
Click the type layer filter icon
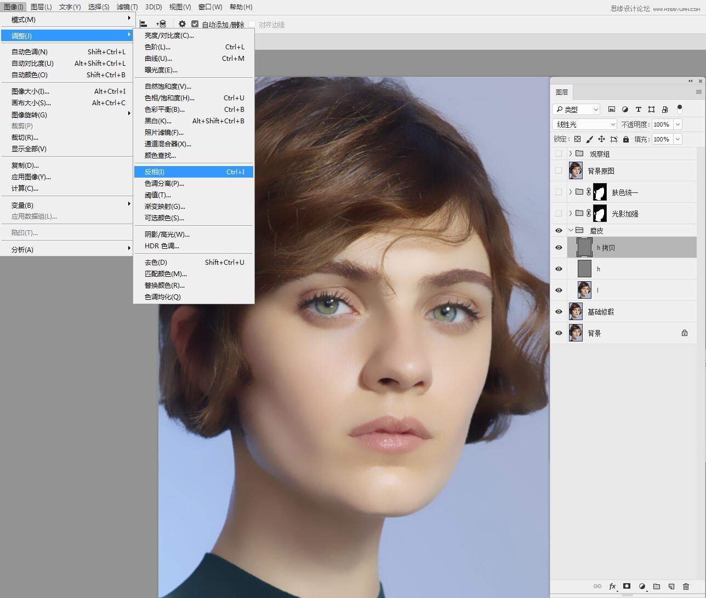638,109
